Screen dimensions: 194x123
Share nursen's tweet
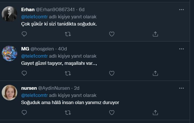(155, 113)
